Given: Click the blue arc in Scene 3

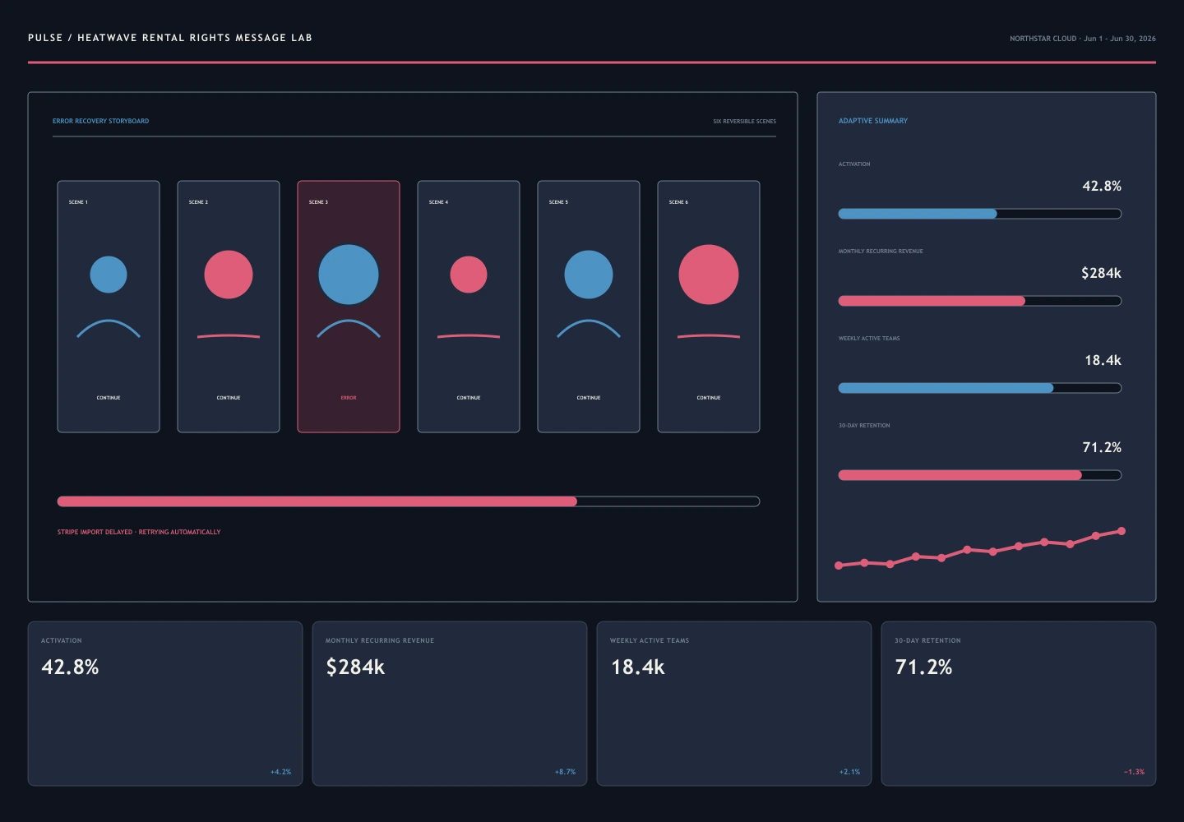Looking at the screenshot, I should [349, 329].
